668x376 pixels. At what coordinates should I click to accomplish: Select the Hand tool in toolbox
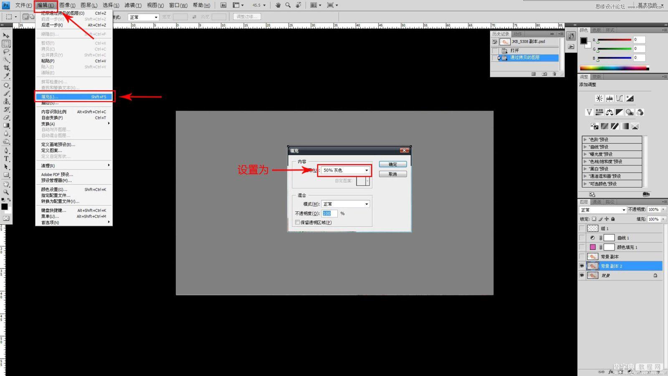coord(6,184)
